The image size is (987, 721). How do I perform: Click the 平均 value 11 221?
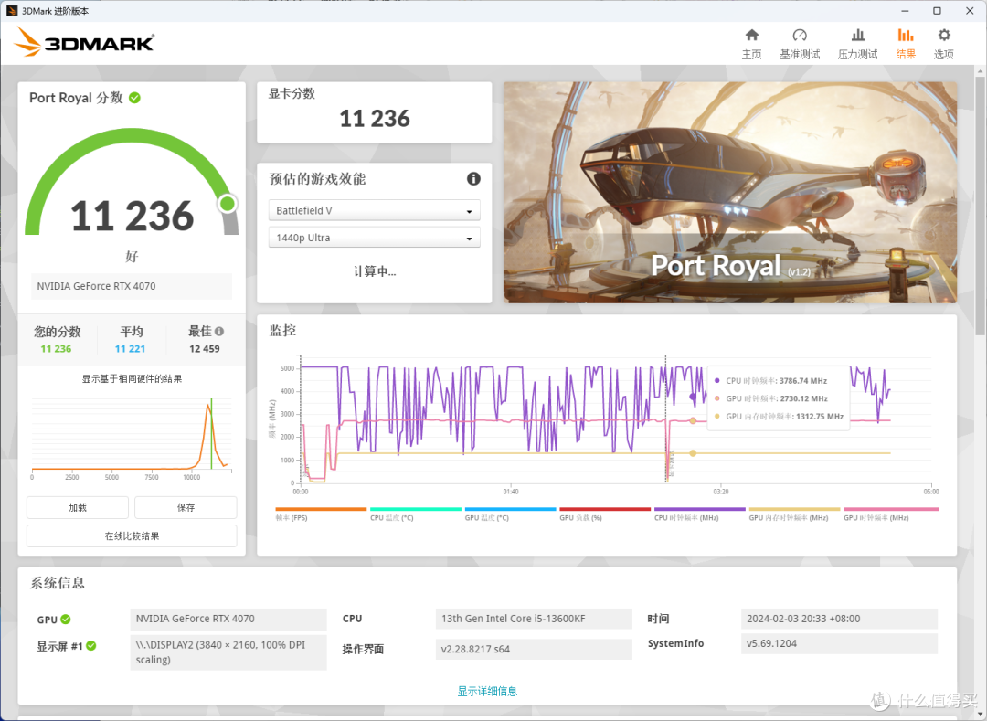(131, 348)
